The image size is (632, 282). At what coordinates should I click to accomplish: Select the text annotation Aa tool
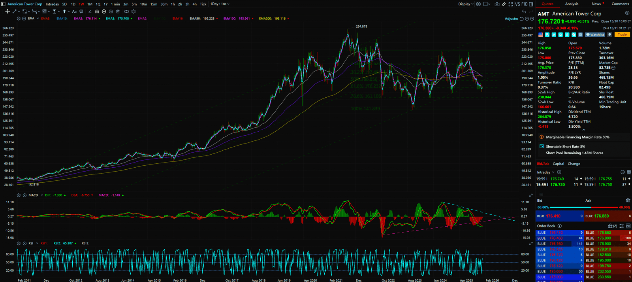(x=74, y=11)
